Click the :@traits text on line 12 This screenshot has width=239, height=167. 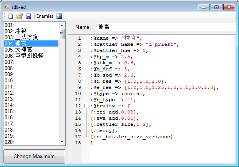103,106
